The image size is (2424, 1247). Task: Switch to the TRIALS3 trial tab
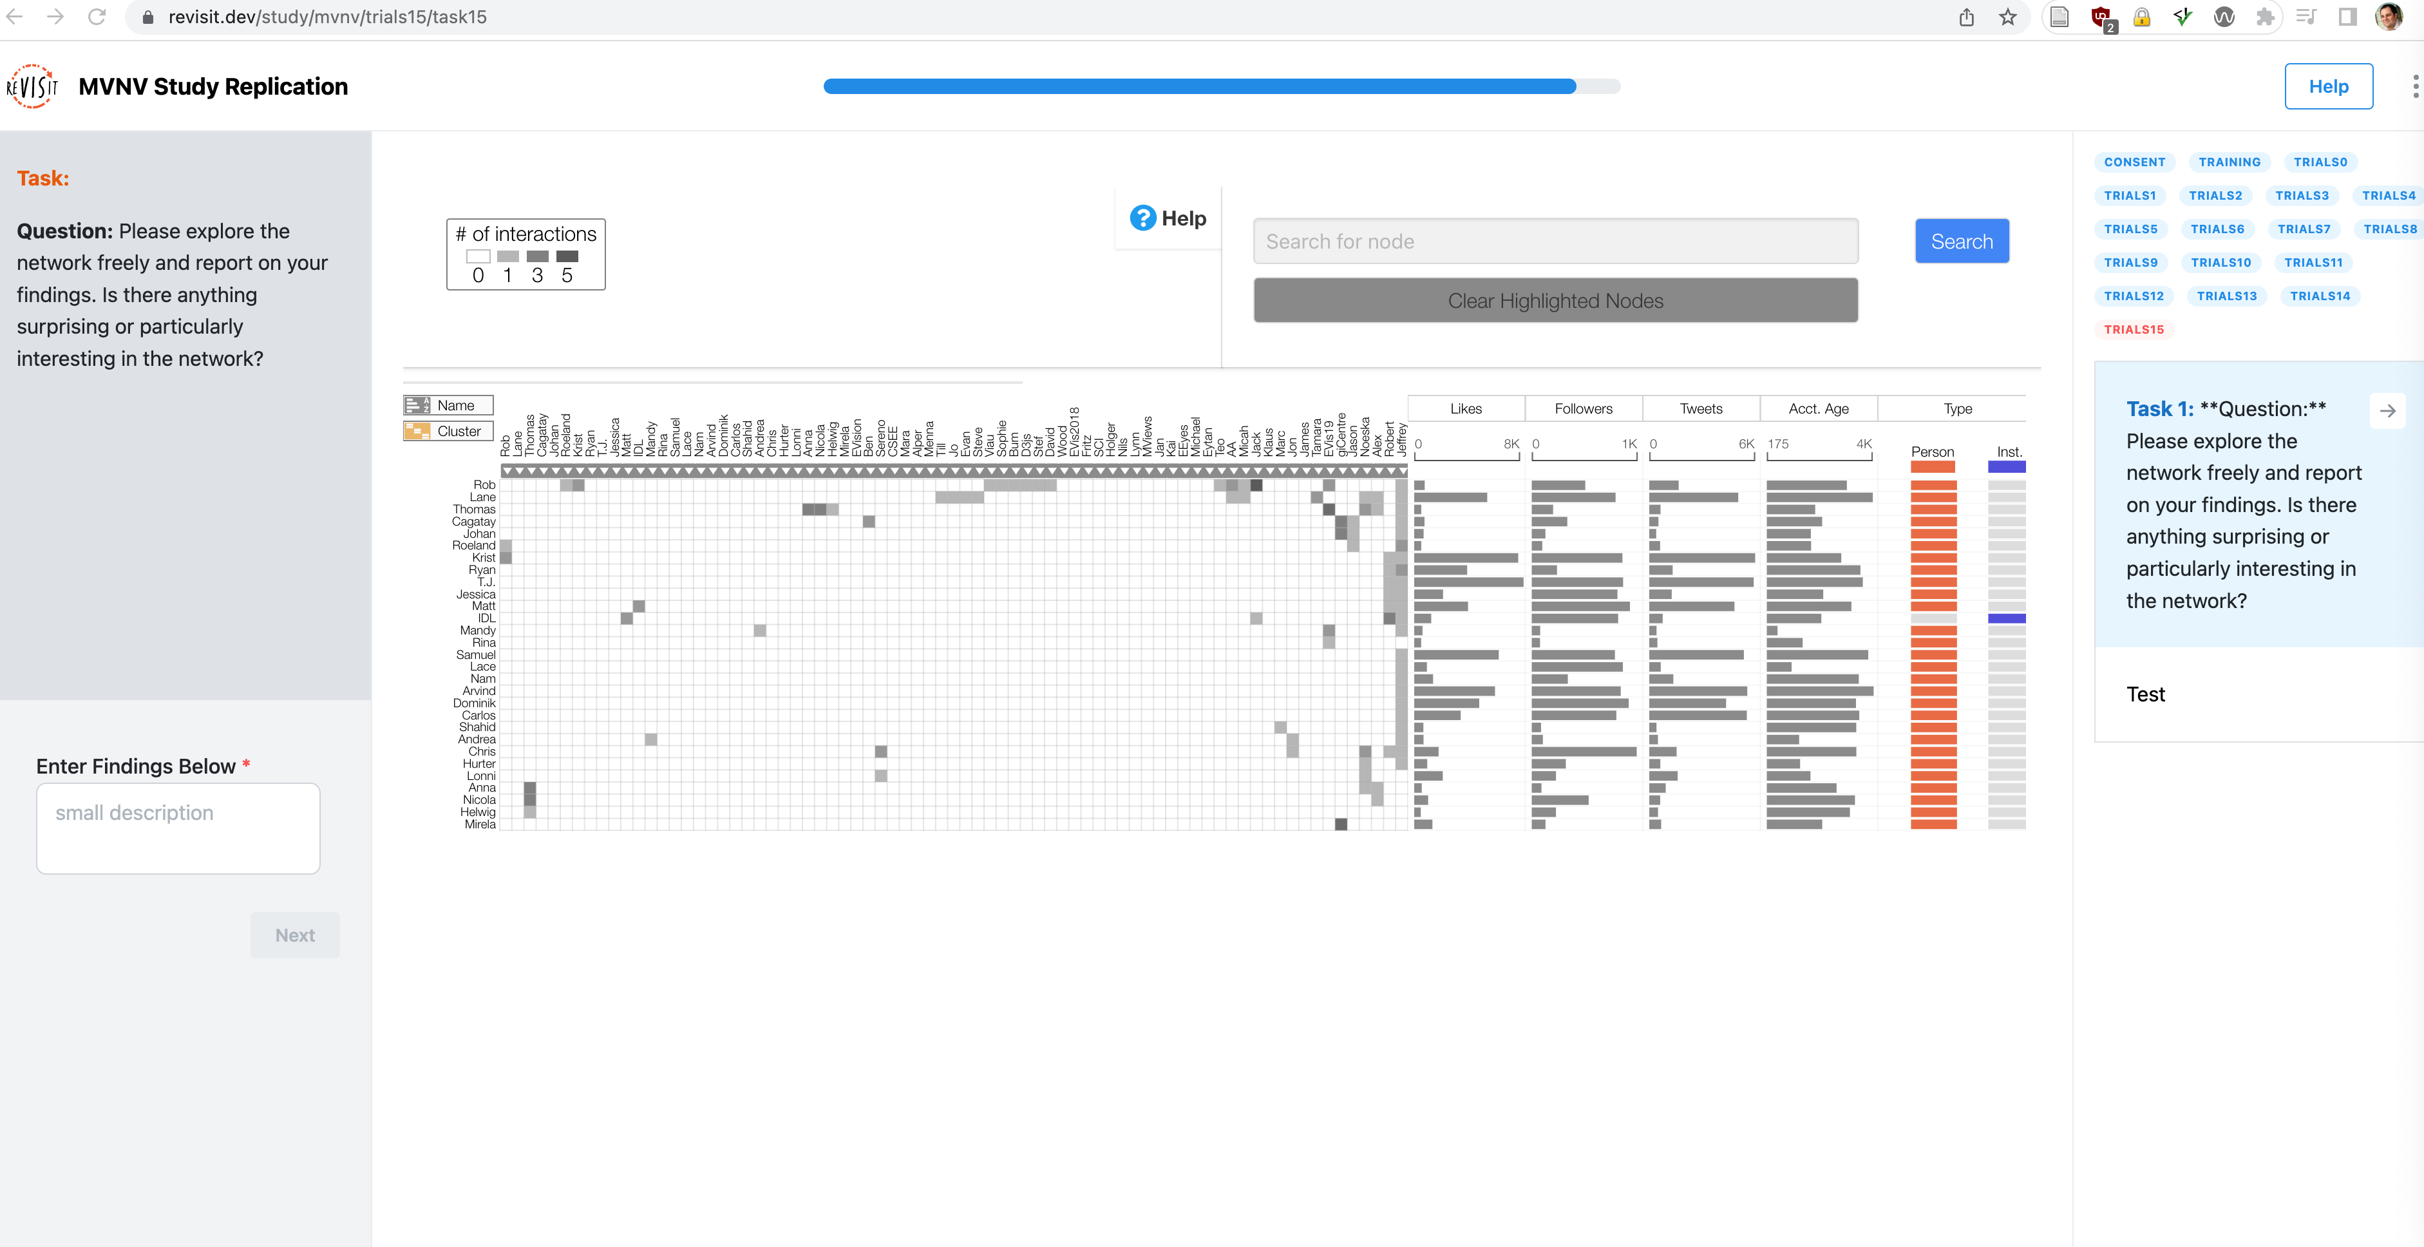pos(2303,195)
